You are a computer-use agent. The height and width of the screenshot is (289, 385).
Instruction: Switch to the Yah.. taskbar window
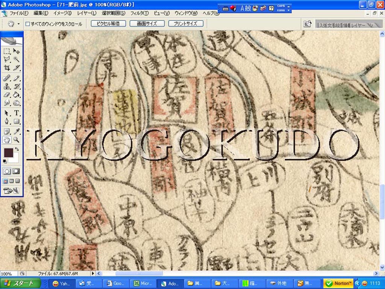coord(61,283)
